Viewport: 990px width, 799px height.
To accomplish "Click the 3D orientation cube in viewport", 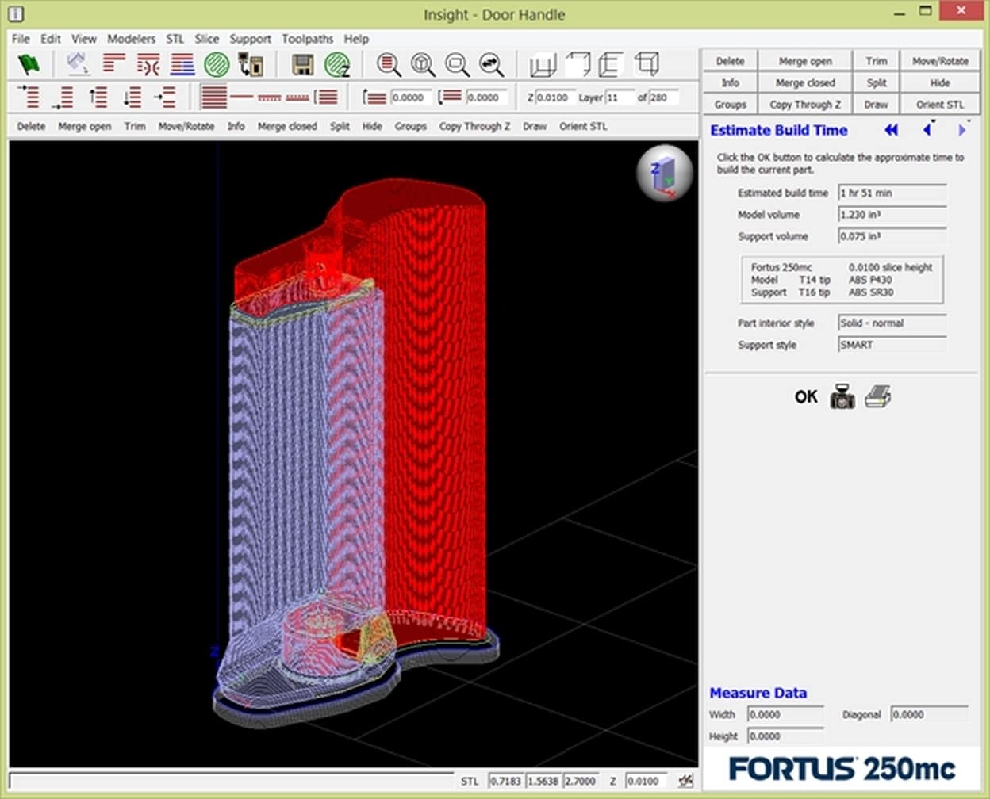I will coord(663,174).
